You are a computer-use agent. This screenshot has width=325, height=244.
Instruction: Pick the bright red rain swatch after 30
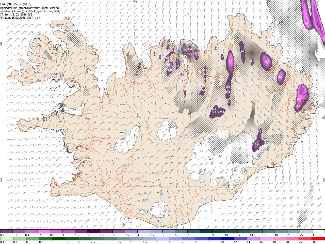click(x=318, y=239)
